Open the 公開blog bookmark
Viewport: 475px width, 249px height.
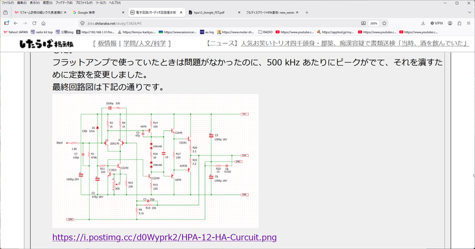tap(65, 32)
